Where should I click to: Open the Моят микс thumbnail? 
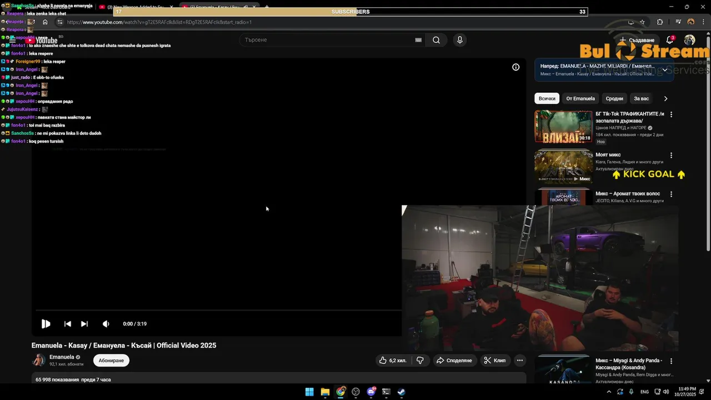click(563, 167)
